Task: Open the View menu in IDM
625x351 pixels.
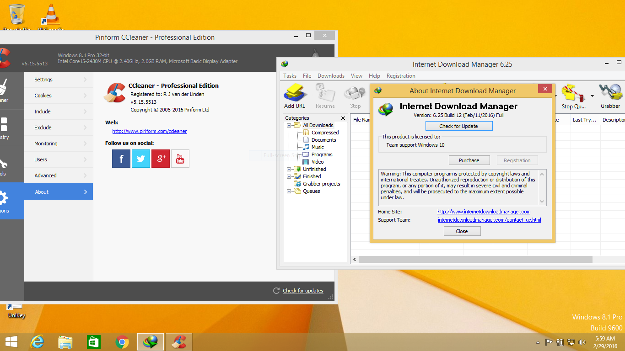Action: [356, 76]
